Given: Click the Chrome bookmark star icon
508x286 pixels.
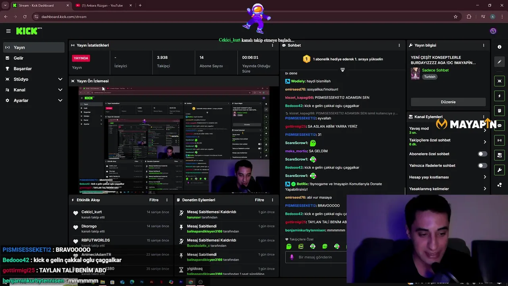Looking at the screenshot, I should coord(456,17).
